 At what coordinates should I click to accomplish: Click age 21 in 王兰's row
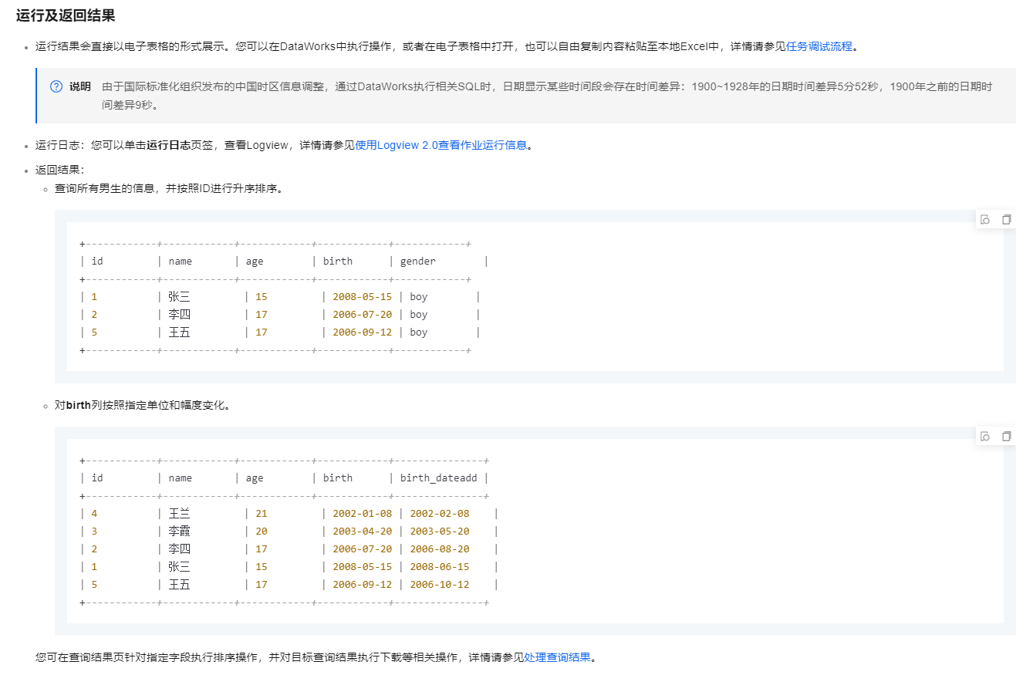[262, 514]
